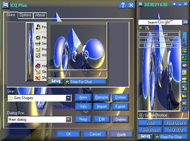
Task: Open the icq menu button in skin preview
Action: coord(56,81)
